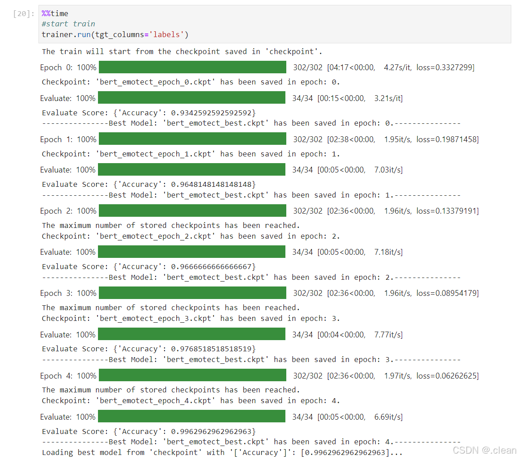The width and height of the screenshot is (518, 459).
Task: Click the Accuracy 0.9768518518518519 score line
Action: 149,349
